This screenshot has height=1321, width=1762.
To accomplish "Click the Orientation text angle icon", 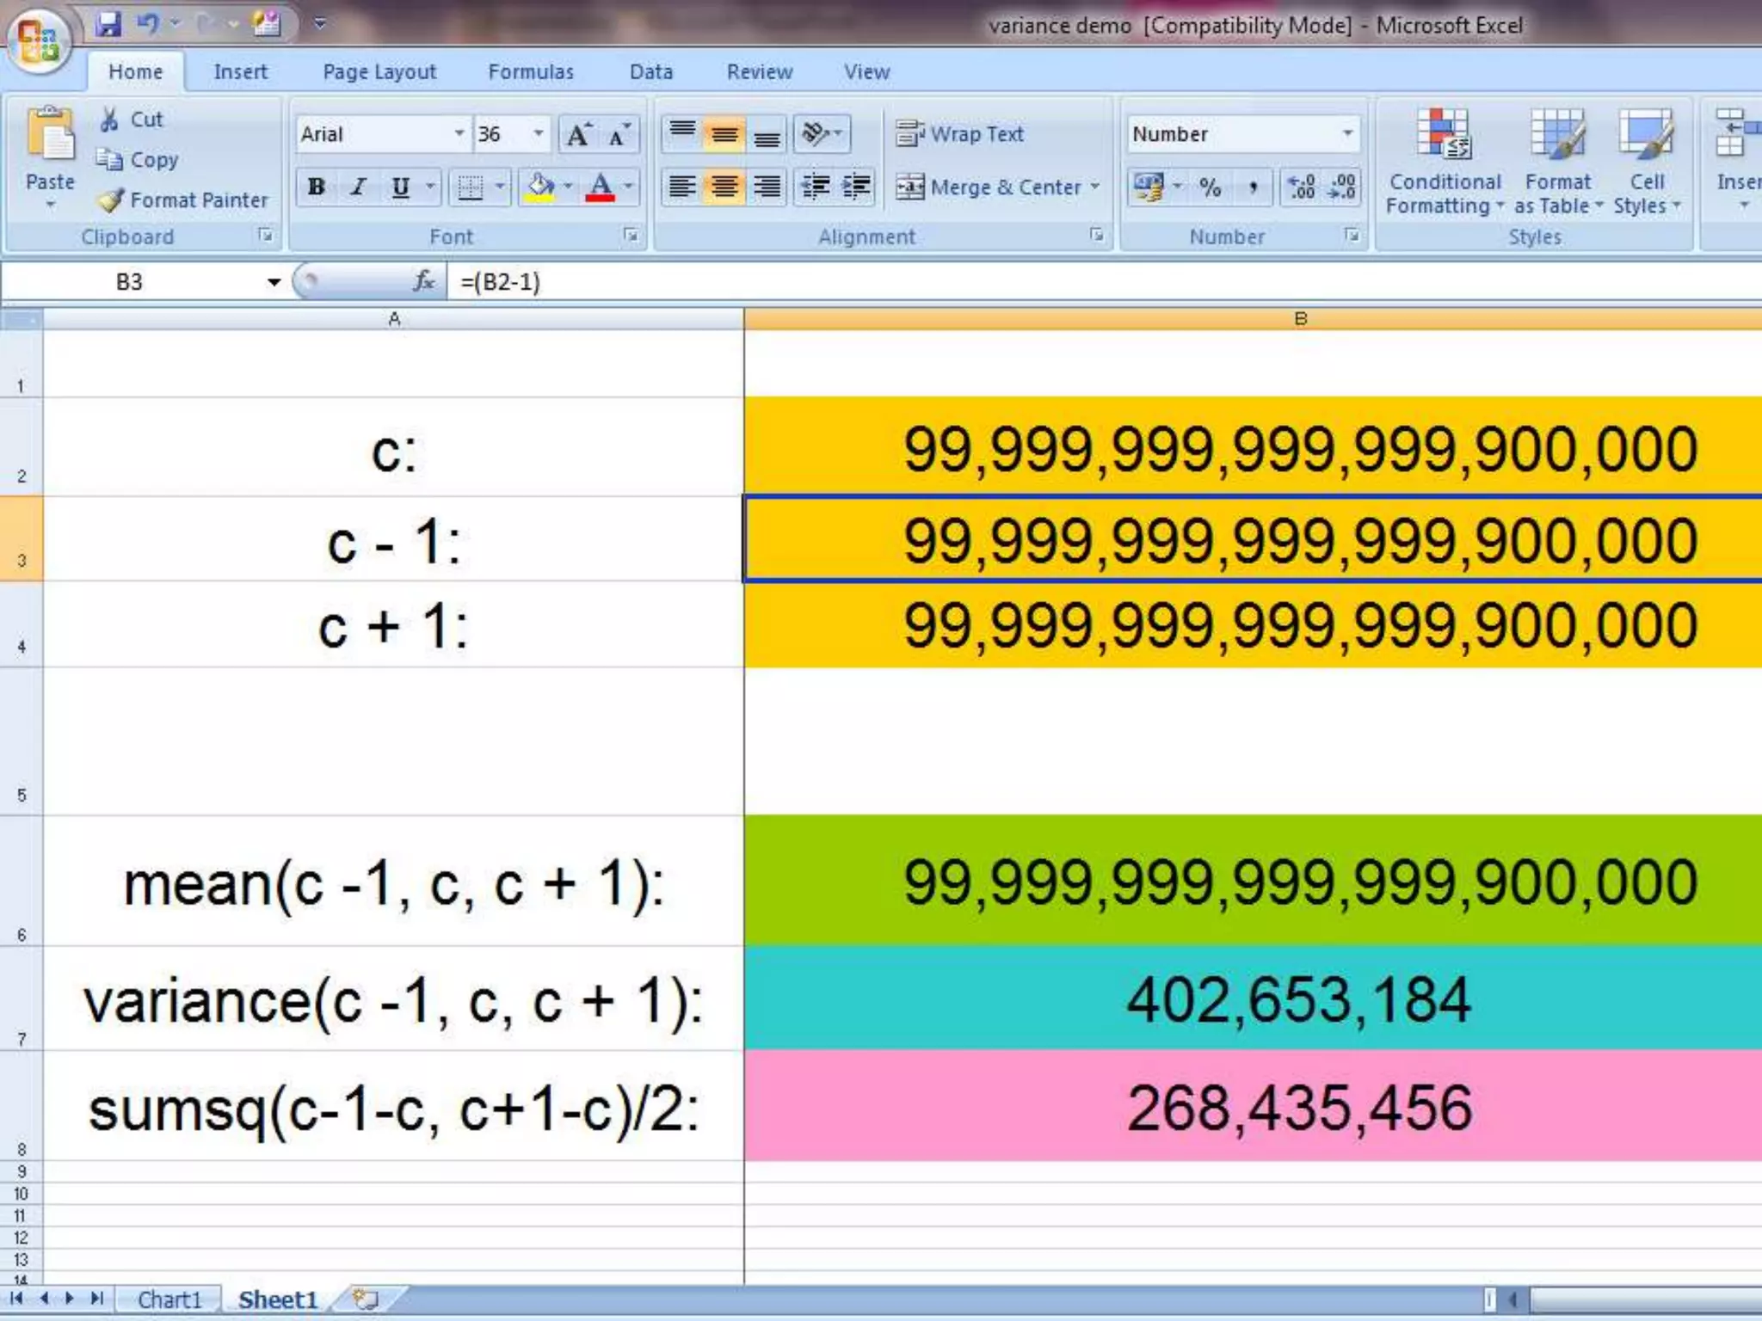I will tap(814, 134).
